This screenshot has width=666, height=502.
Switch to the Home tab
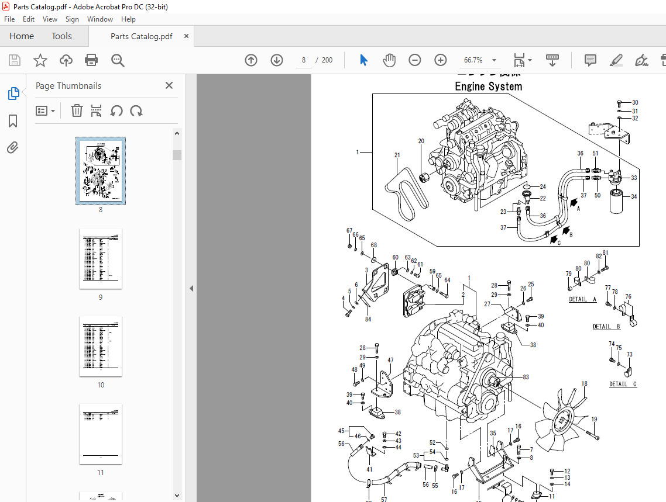(x=22, y=36)
